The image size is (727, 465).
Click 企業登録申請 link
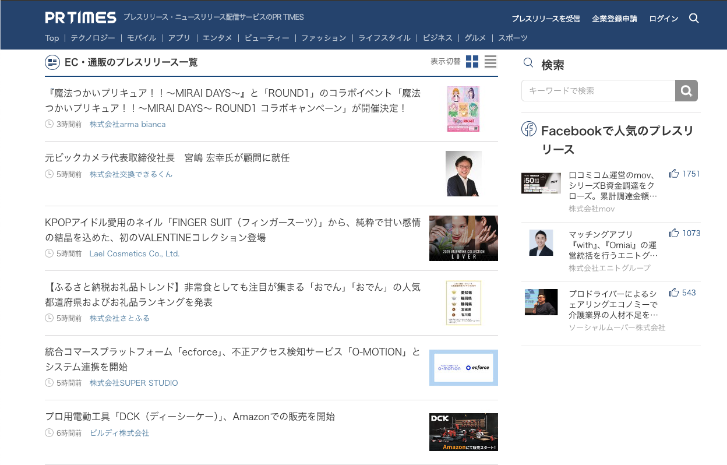click(615, 19)
